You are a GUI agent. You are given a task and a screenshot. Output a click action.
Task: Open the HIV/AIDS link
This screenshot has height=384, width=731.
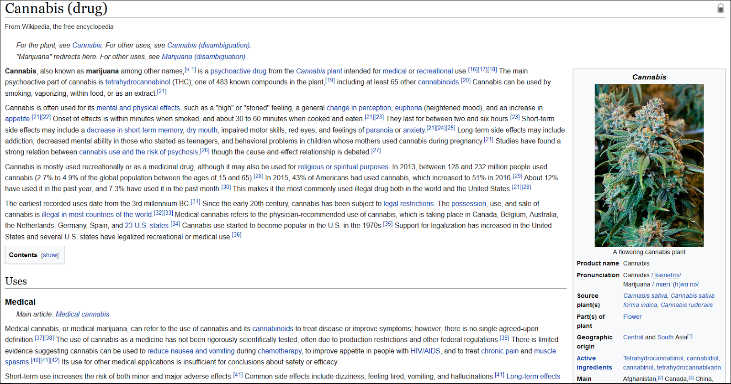(425, 351)
